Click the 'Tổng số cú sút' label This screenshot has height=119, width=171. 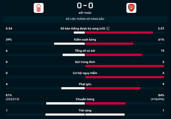point(85,51)
